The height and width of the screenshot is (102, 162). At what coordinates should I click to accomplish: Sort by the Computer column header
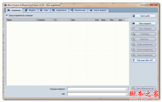[45, 20]
